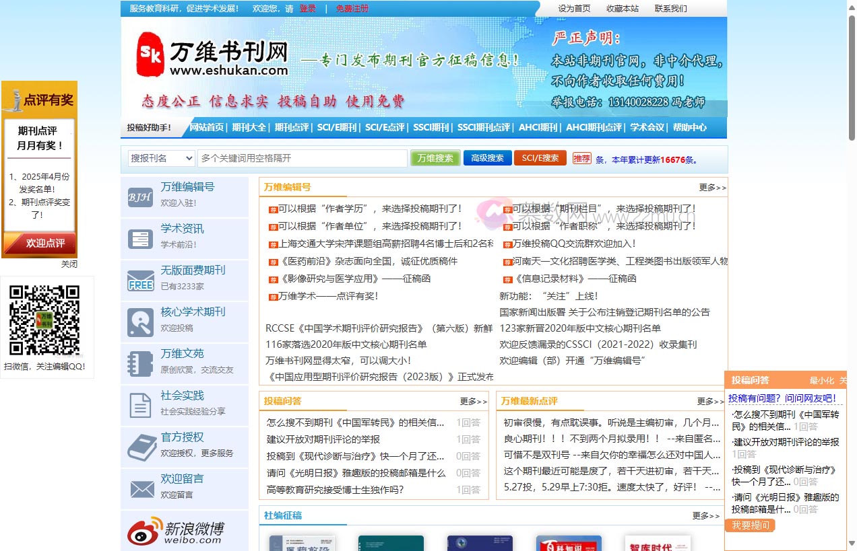This screenshot has height=551, width=857.
Task: Select the 学术资讯 document icon
Action: [139, 236]
